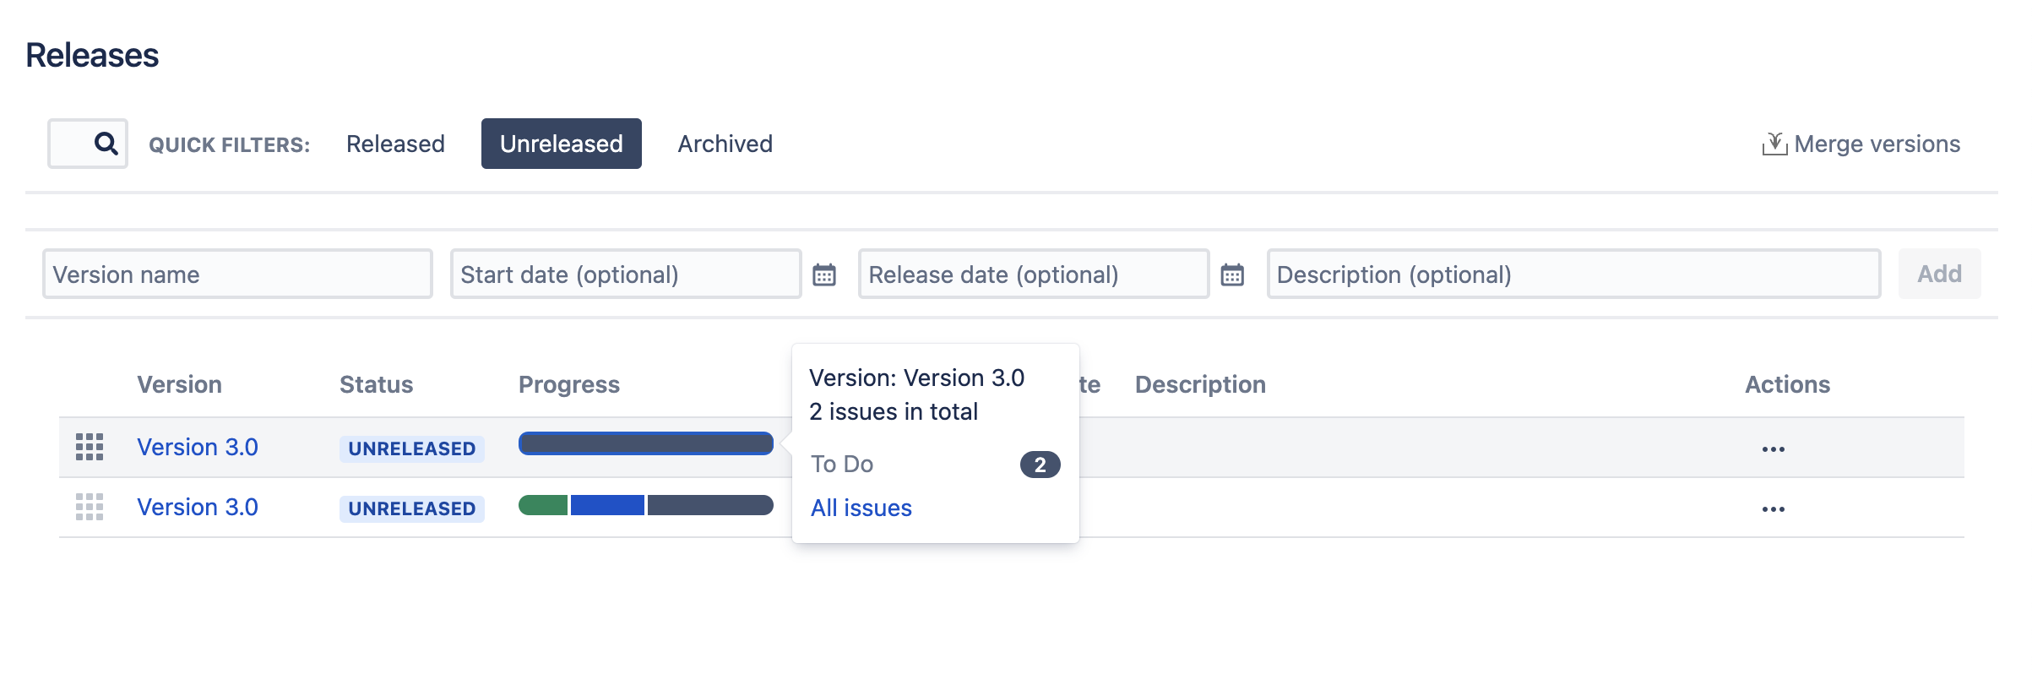Viewport: 2032px width, 674px height.
Task: Focus the Version name field
Action: click(x=237, y=274)
